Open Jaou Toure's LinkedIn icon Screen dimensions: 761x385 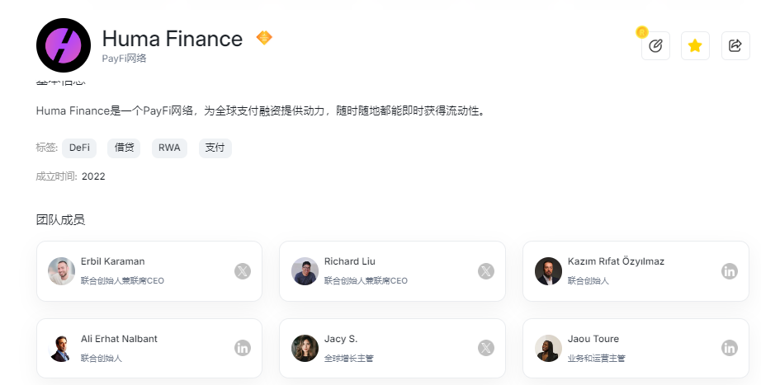point(730,348)
